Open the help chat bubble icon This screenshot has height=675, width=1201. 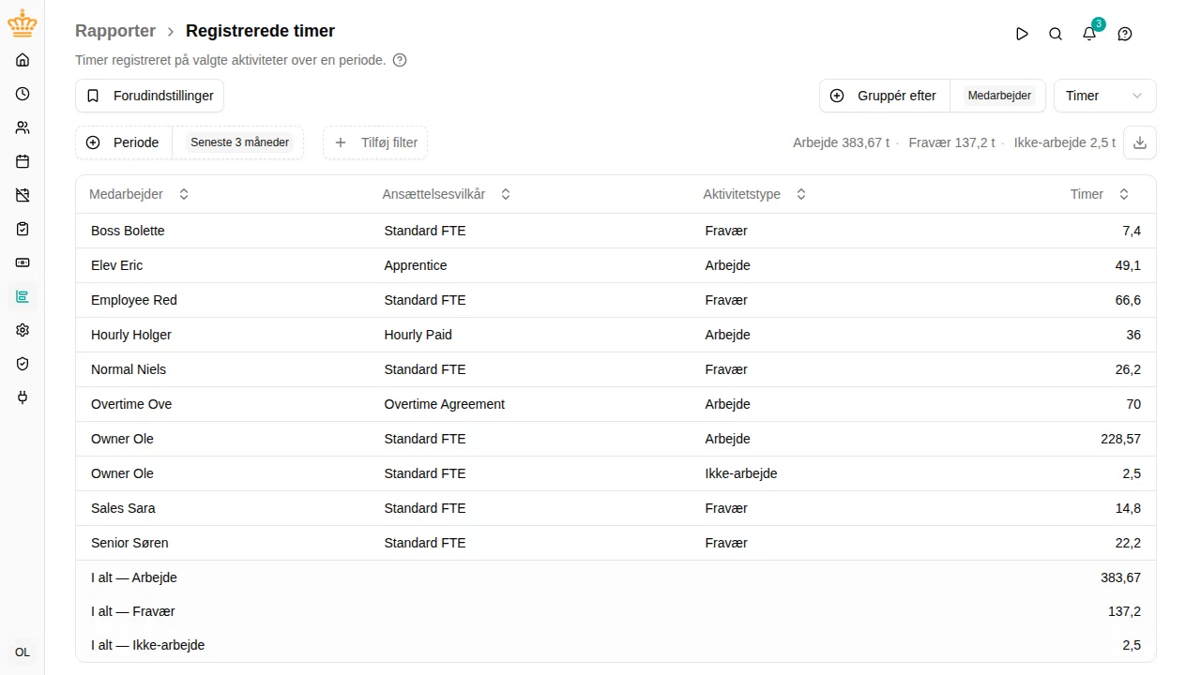tap(1125, 34)
